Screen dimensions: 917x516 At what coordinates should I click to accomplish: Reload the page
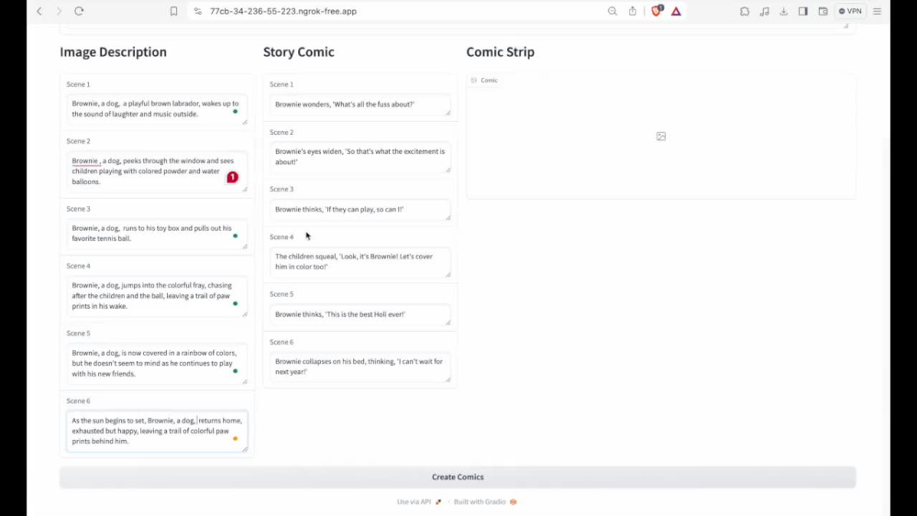79,11
